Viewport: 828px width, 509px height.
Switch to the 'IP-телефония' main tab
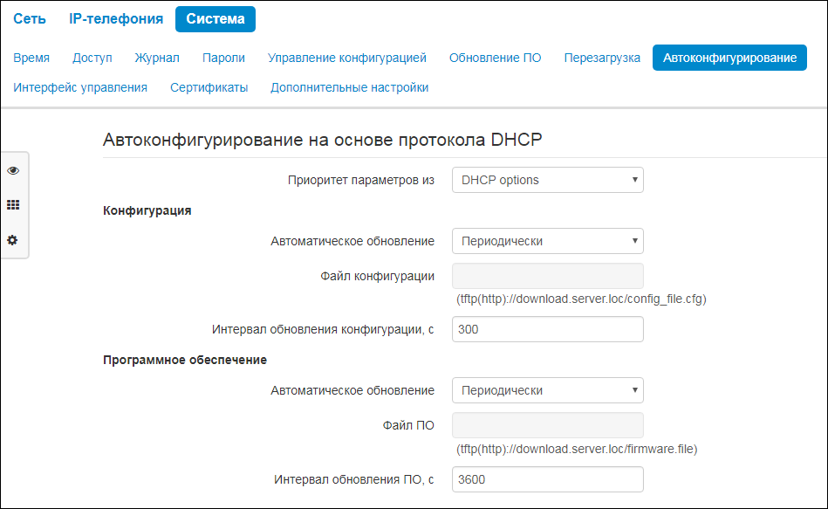(116, 18)
